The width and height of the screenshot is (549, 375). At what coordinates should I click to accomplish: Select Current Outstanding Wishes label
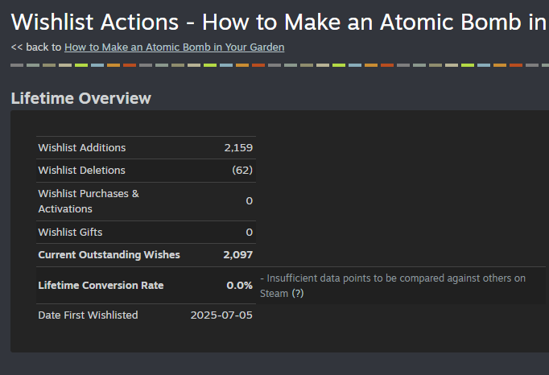(109, 255)
